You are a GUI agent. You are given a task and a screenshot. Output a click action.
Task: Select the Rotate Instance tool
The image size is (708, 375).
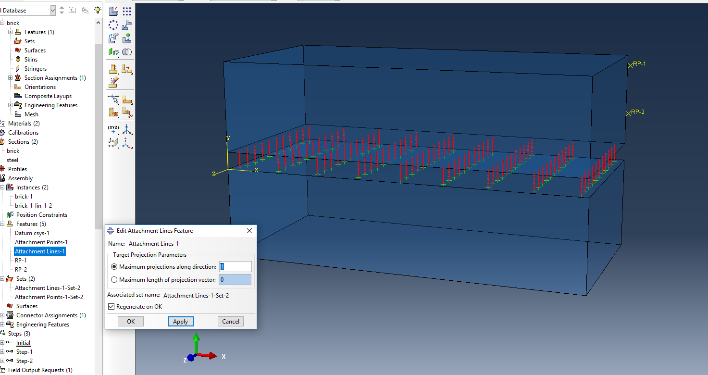[114, 38]
